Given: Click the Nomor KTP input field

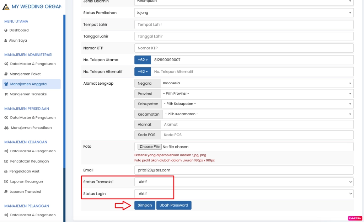Looking at the screenshot, I should (244, 48).
